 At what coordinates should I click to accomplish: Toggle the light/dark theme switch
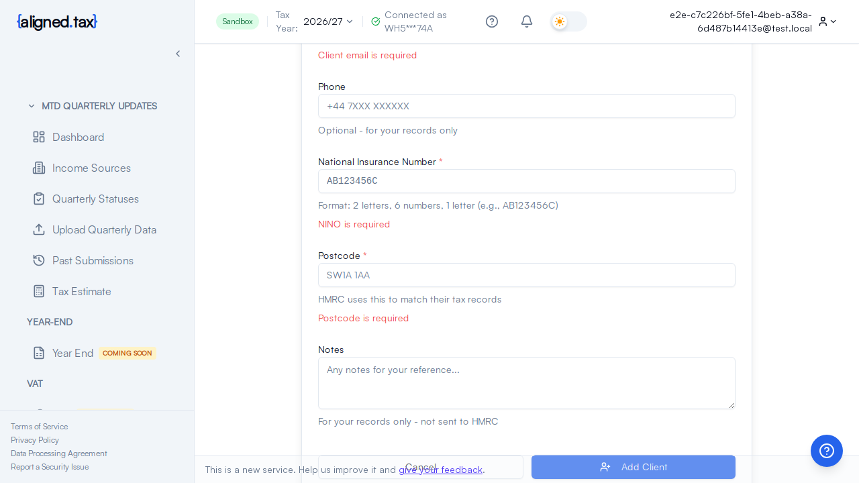tap(568, 21)
